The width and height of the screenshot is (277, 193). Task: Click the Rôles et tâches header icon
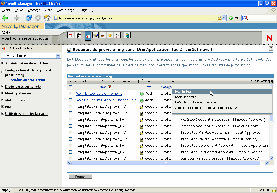4,48
